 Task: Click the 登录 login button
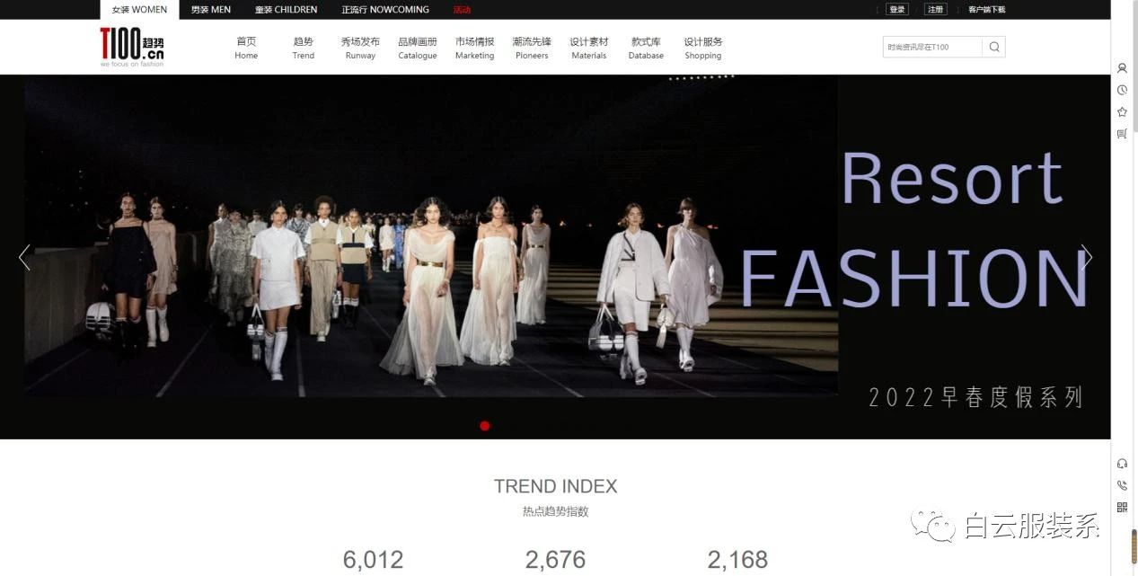pos(896,10)
